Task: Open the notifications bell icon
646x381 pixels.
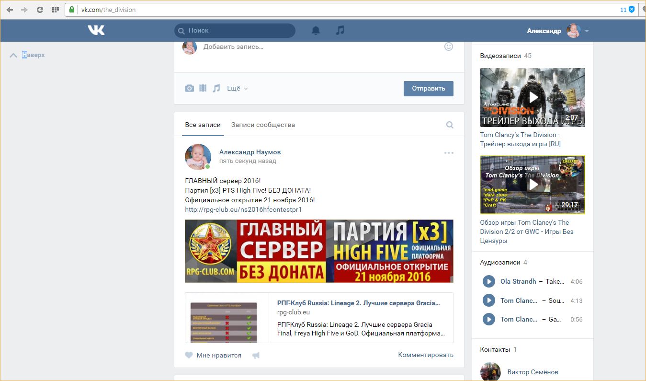Action: tap(316, 31)
